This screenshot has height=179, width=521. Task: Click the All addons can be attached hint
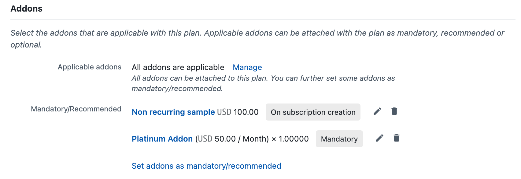pyautogui.click(x=263, y=78)
